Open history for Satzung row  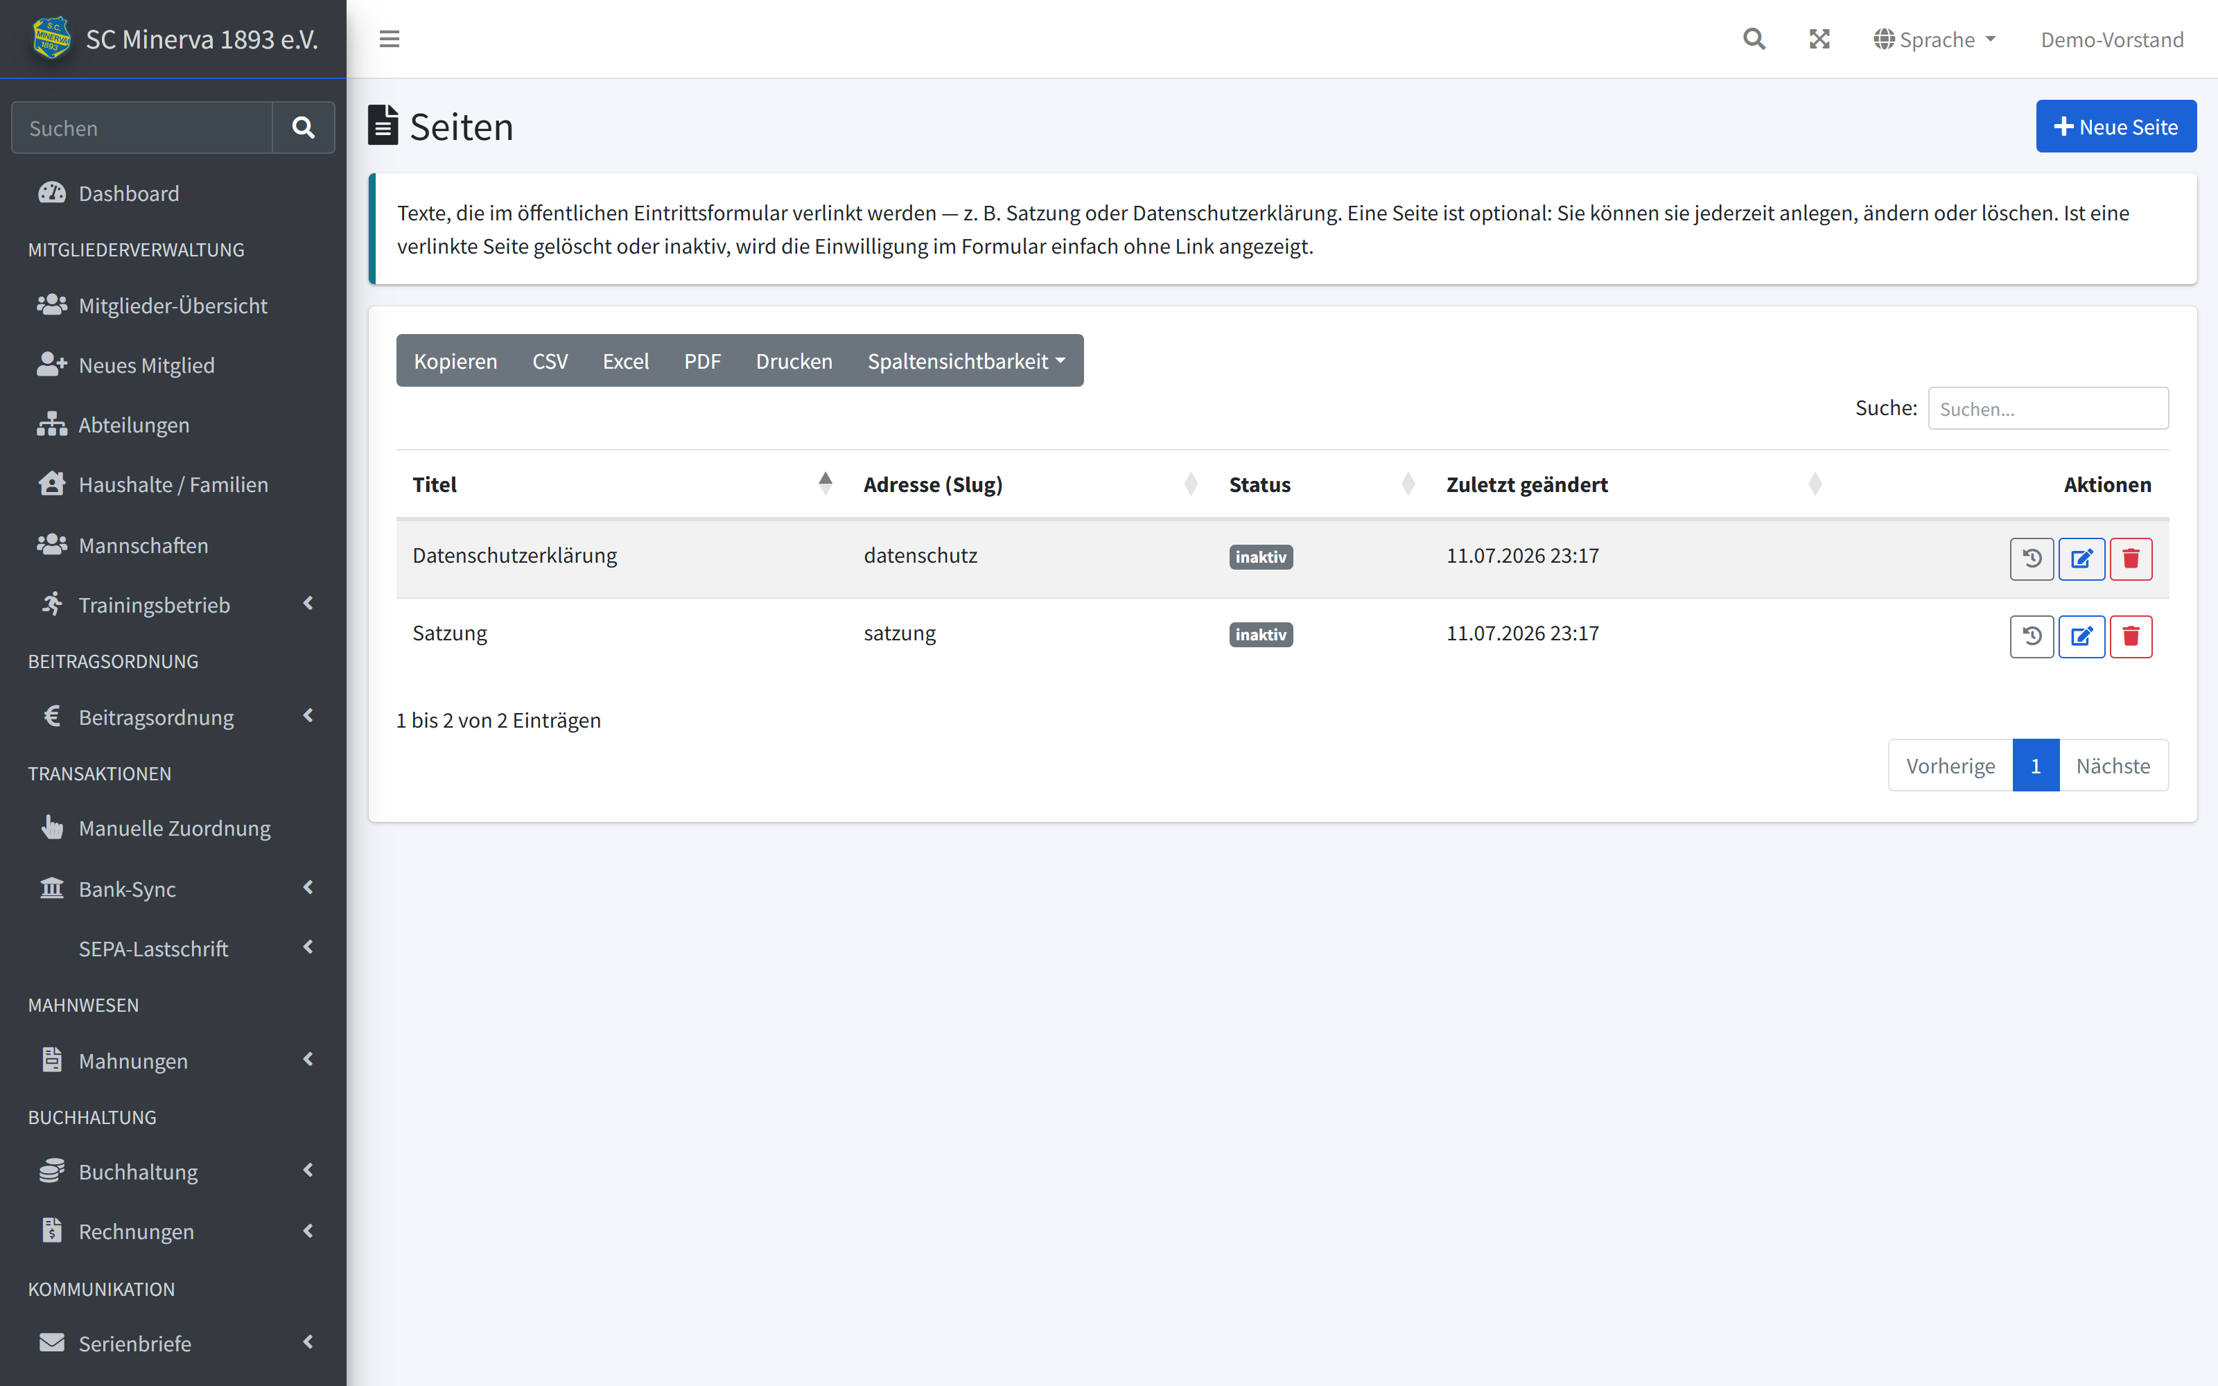coord(2032,636)
